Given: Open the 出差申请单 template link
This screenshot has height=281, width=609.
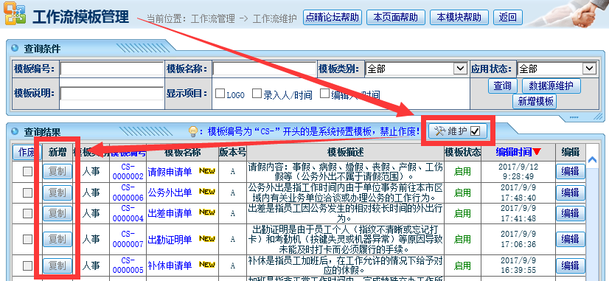Looking at the screenshot, I should point(170,213).
